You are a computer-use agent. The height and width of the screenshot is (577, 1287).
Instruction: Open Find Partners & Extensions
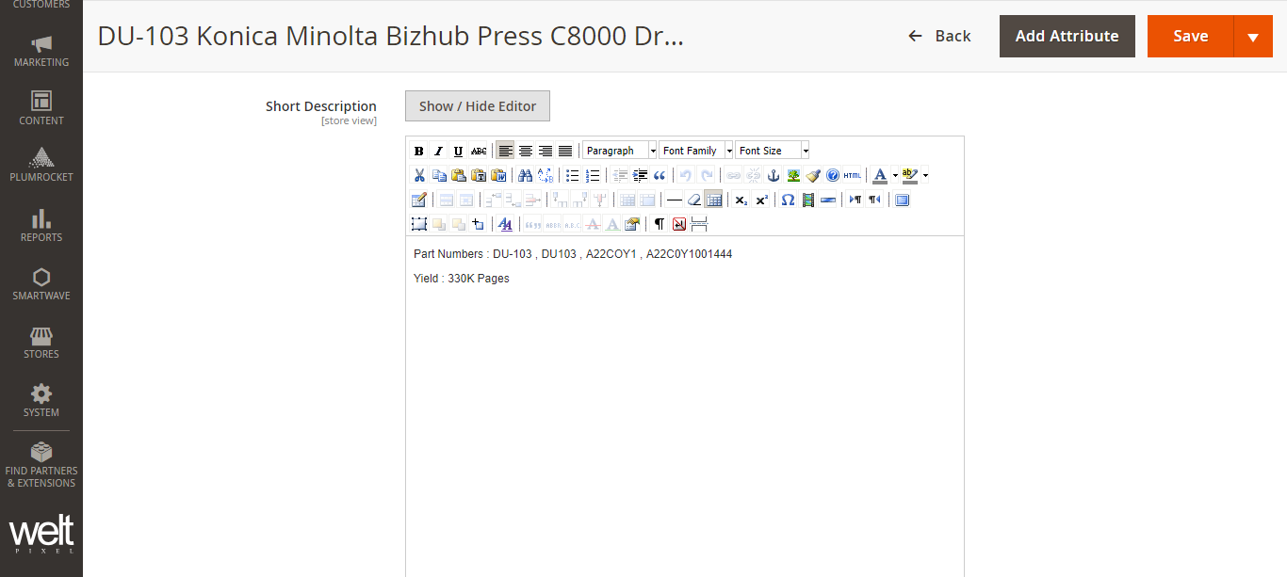41,464
